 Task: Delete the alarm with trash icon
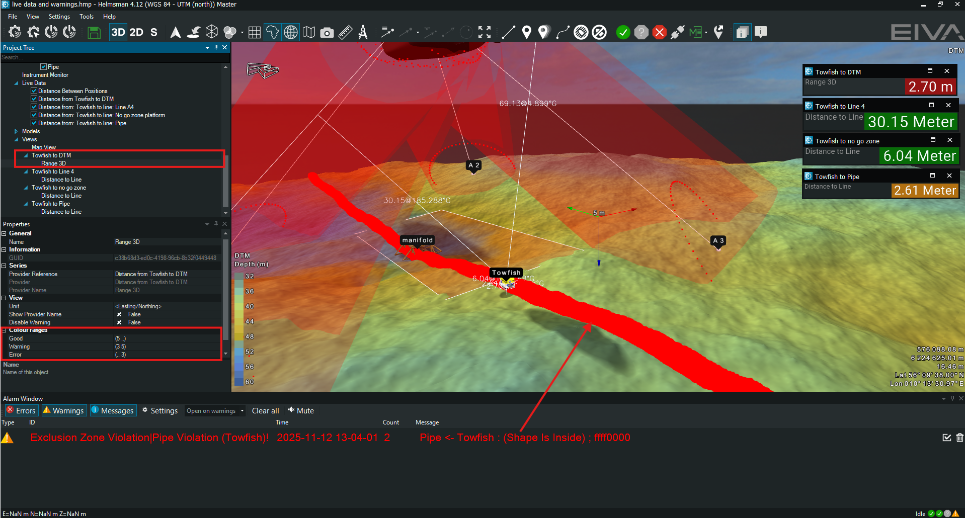pyautogui.click(x=960, y=438)
